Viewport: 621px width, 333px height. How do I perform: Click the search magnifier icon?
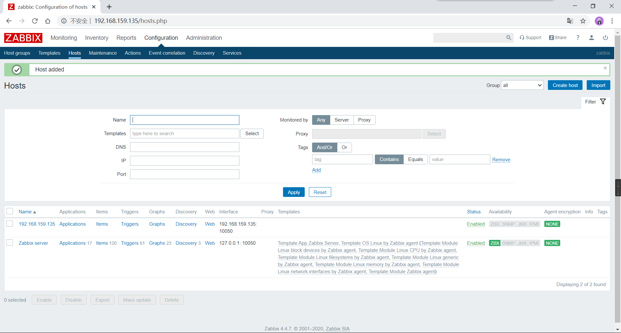coord(509,38)
